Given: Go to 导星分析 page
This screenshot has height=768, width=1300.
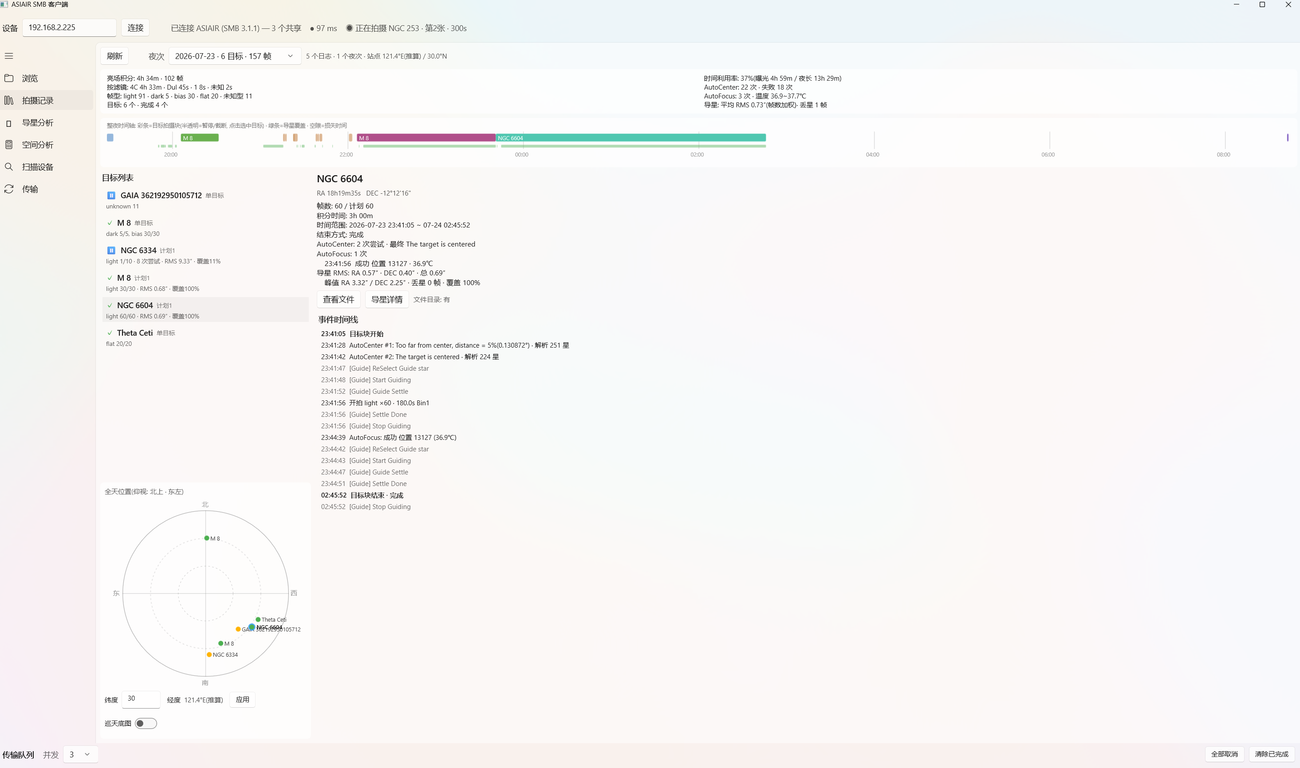Looking at the screenshot, I should point(47,123).
